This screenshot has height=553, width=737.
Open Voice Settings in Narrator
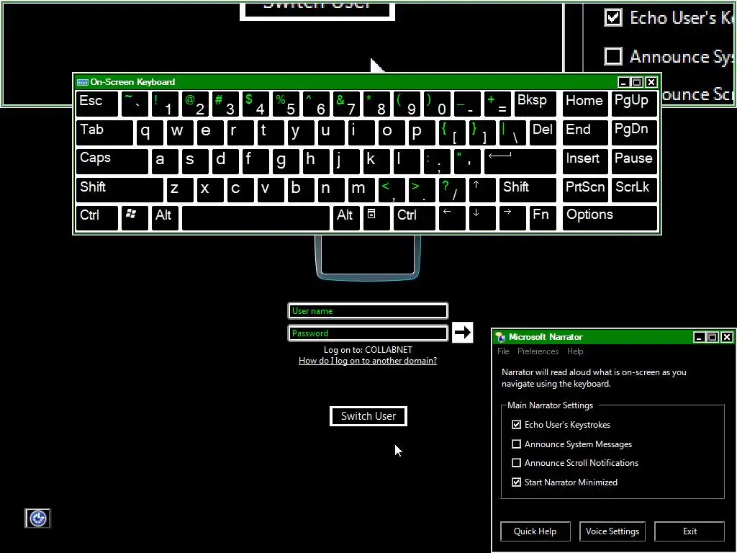[612, 531]
